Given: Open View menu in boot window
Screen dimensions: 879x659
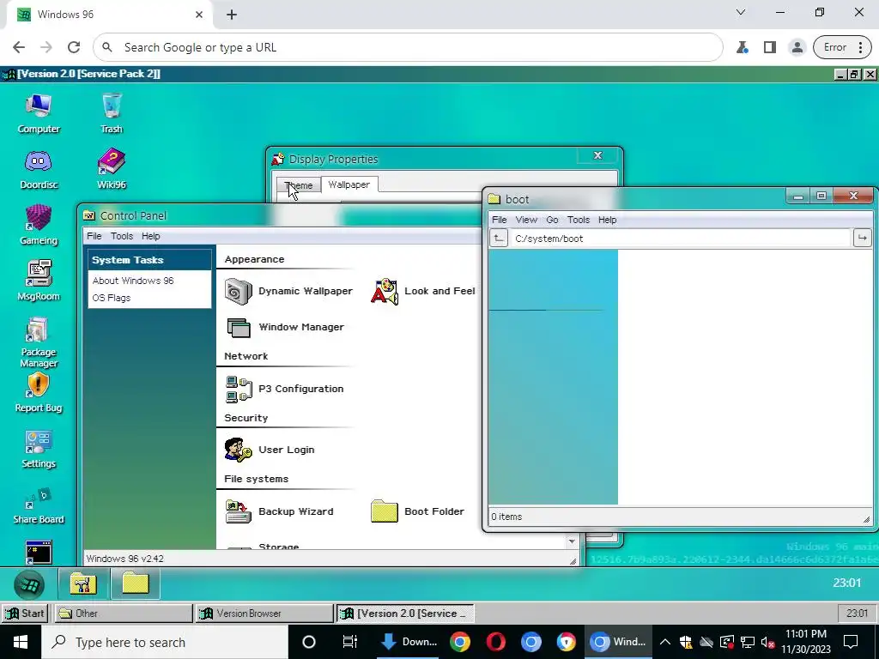Looking at the screenshot, I should point(526,220).
